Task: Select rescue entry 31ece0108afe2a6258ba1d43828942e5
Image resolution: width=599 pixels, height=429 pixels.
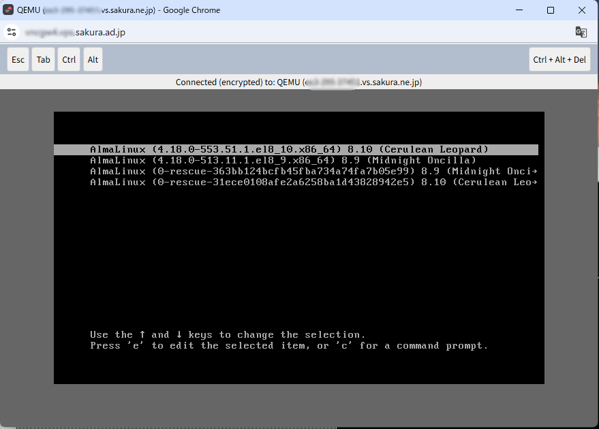Action: [313, 182]
